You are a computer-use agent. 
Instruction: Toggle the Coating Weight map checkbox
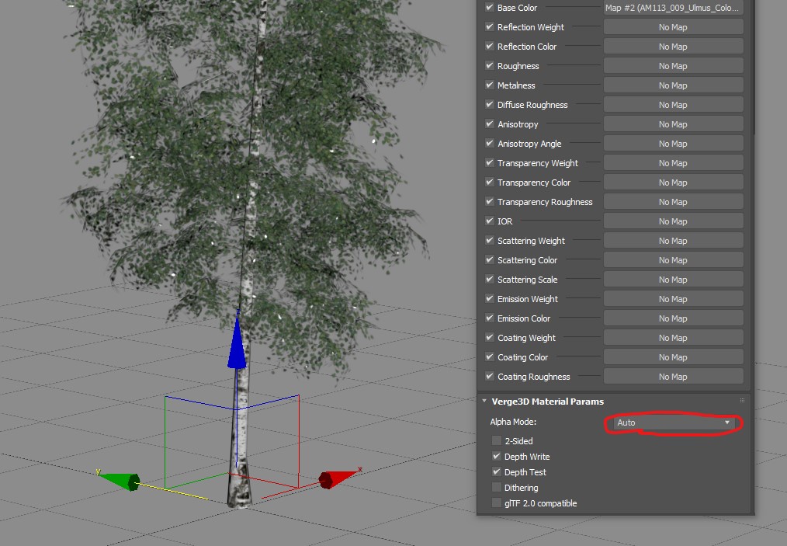[490, 338]
